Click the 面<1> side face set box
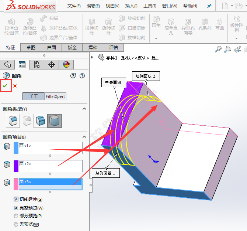247x231 pixels. click(x=51, y=148)
